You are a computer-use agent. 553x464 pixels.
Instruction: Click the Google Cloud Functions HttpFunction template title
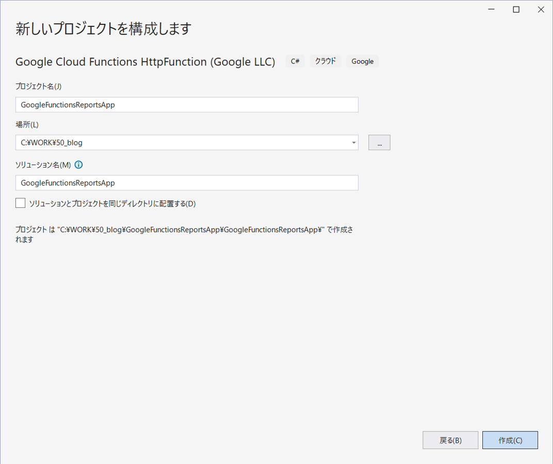pyautogui.click(x=145, y=62)
